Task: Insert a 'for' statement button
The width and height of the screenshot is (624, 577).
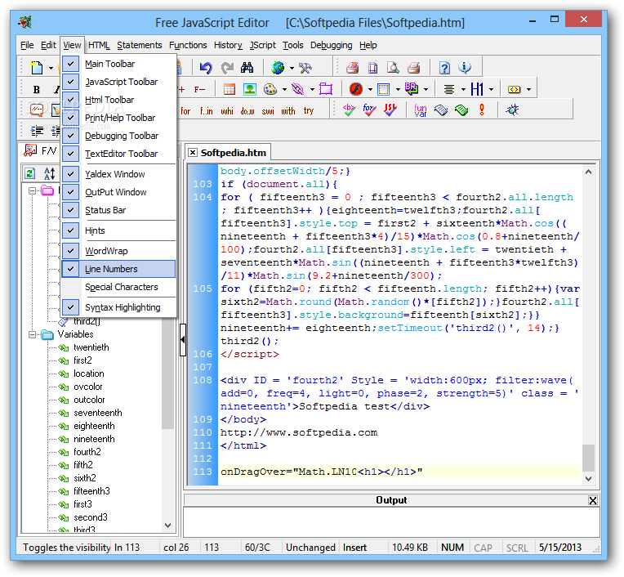Action: [x=185, y=110]
